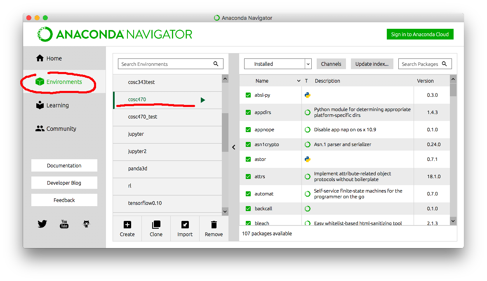Click the Learning book icon
Image resolution: width=487 pixels, height=281 pixels.
tap(40, 105)
